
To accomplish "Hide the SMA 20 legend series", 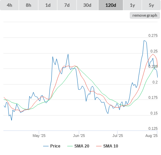I will [82, 146].
